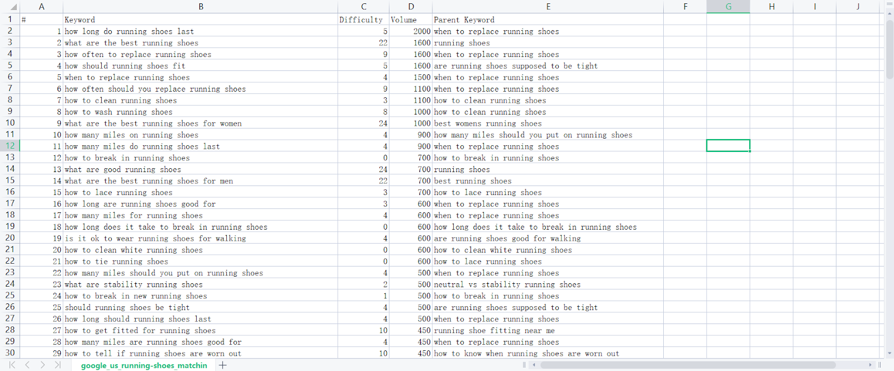The image size is (894, 371).
Task: Click the horizontal scrollbar right arrow
Action: pos(870,365)
